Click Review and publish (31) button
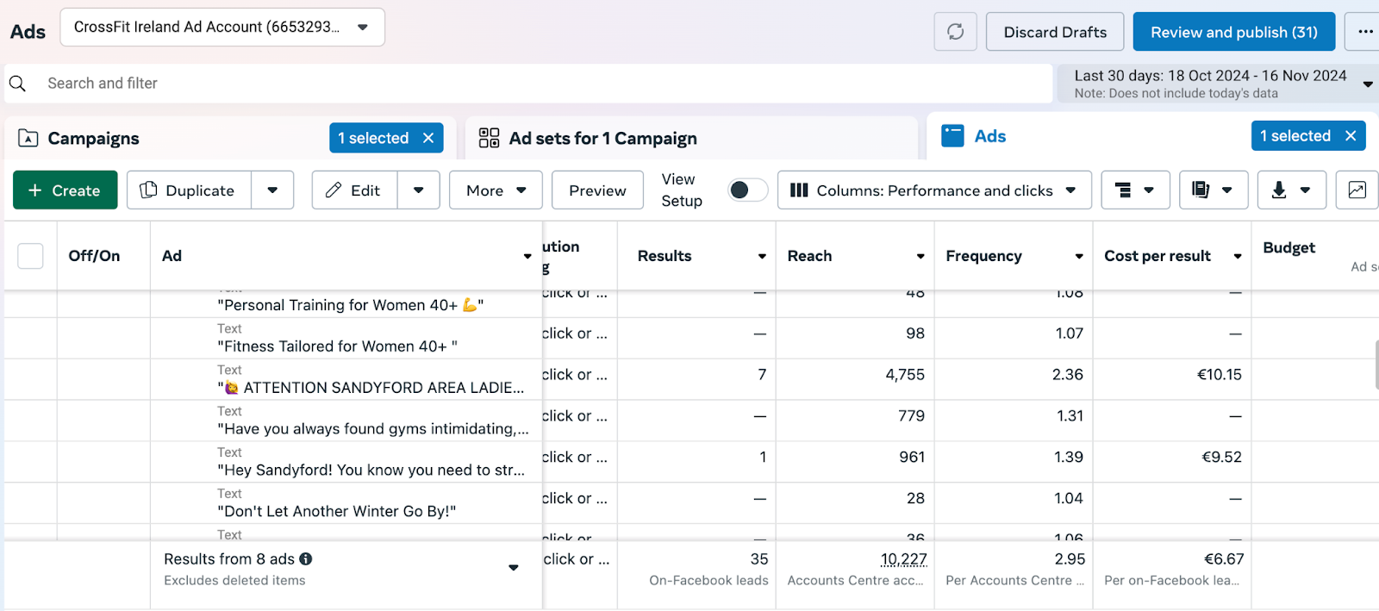This screenshot has width=1379, height=611. (1234, 32)
